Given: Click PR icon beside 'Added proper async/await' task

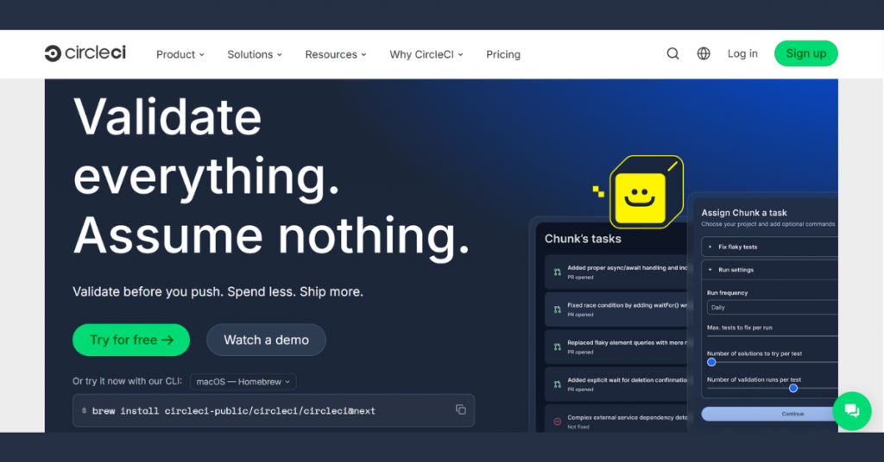Looking at the screenshot, I should pos(557,272).
